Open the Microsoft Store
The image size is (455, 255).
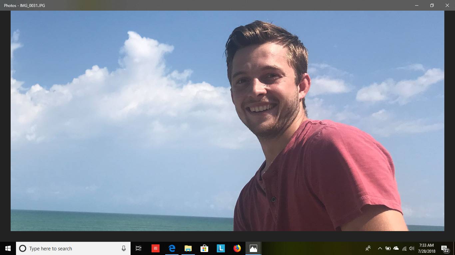tap(204, 248)
